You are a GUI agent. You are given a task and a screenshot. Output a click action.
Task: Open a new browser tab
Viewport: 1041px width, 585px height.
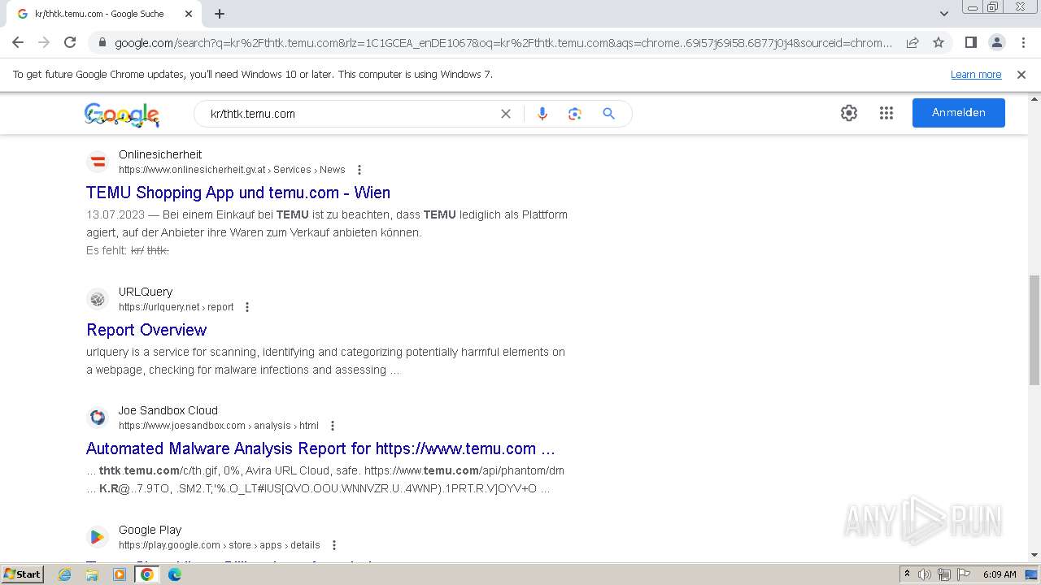220,14
